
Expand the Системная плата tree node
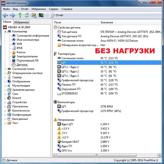pos(5,69)
